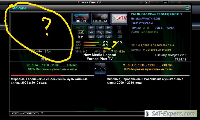Click the DOMICA provider logo
The width and height of the screenshot is (200, 120).
(100, 18)
